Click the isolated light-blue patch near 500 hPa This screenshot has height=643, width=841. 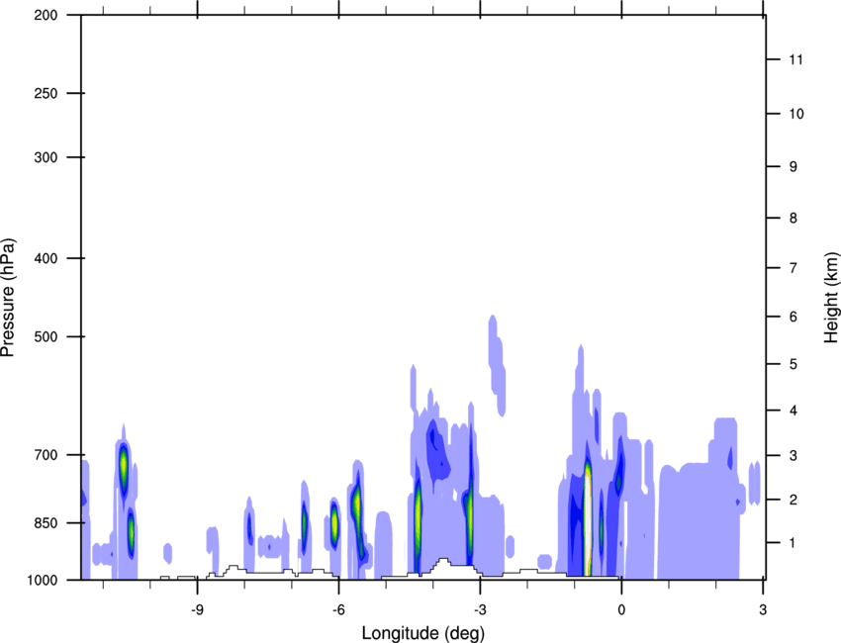point(497,366)
